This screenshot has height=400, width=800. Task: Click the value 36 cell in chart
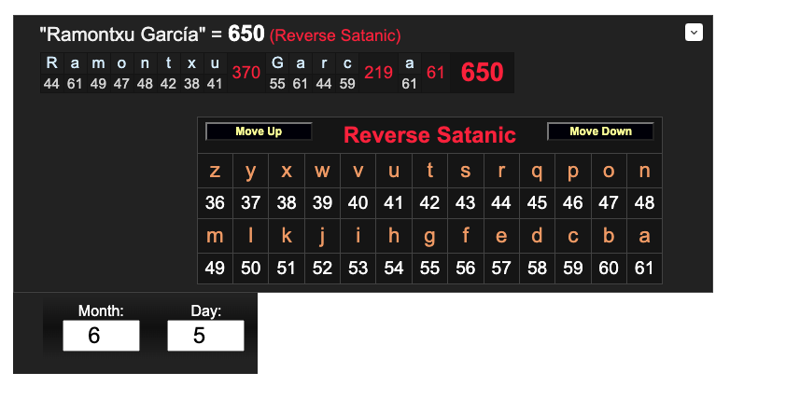215,202
